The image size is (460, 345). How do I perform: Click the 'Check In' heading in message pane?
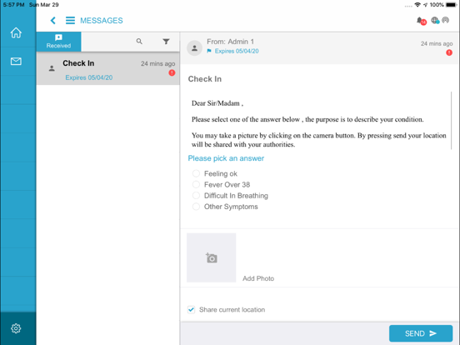(x=205, y=79)
